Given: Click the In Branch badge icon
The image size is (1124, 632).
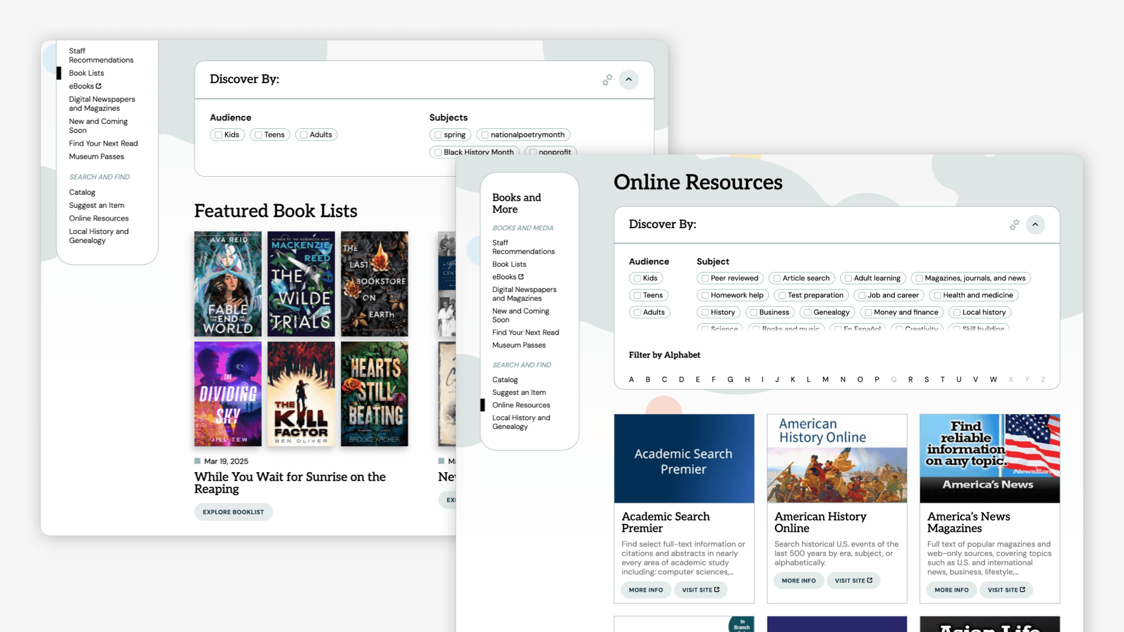Looking at the screenshot, I should point(741,624).
